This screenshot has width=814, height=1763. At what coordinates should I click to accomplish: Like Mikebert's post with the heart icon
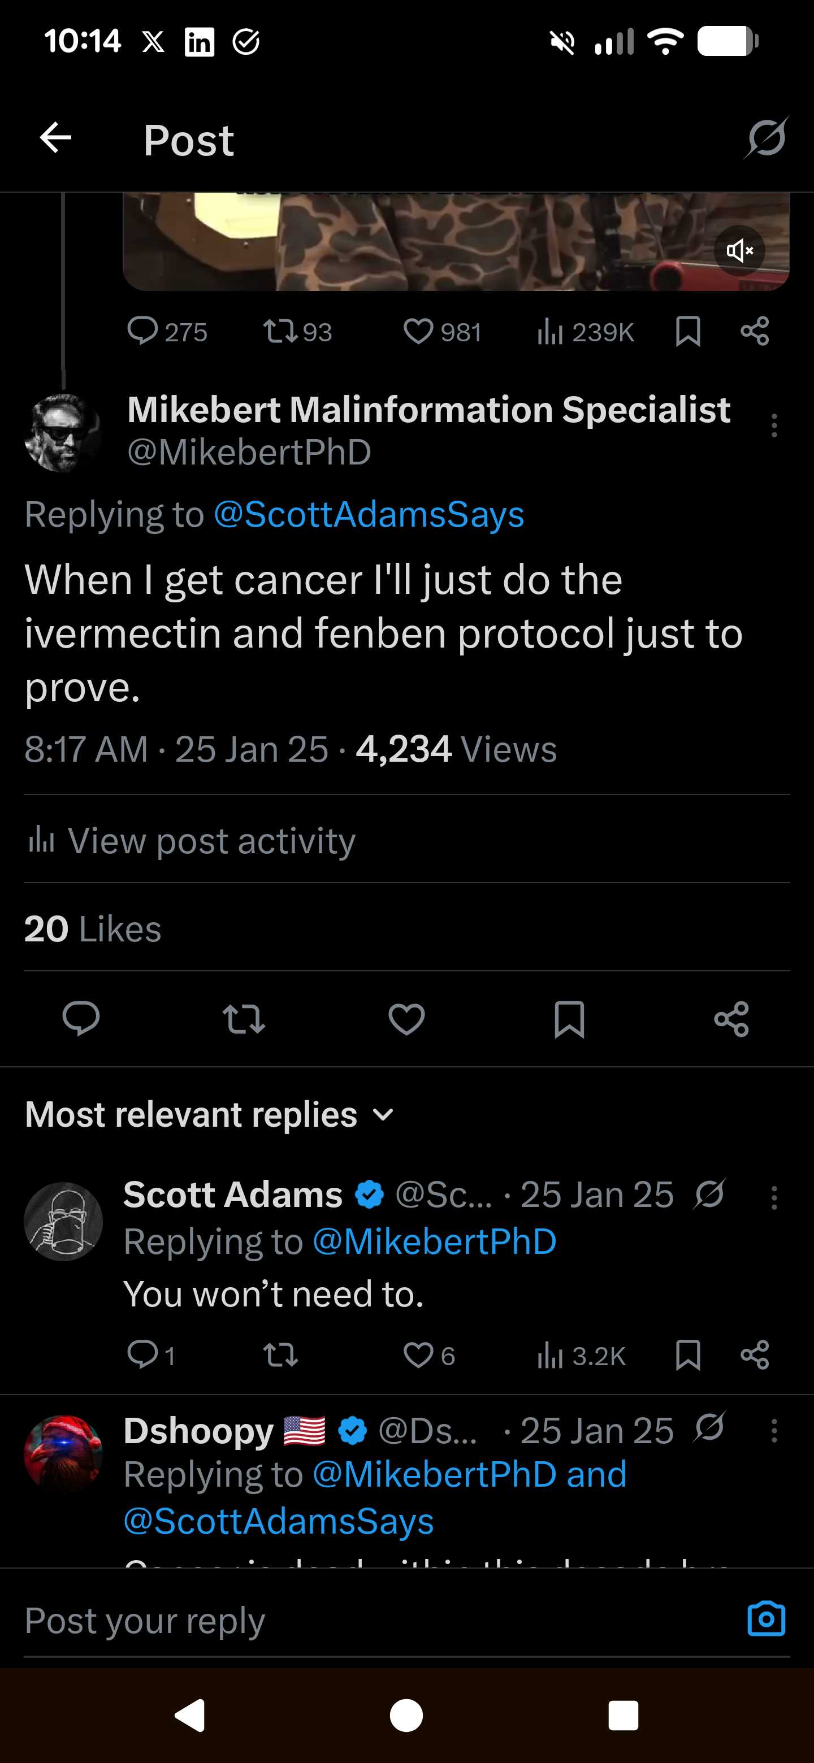[406, 1018]
